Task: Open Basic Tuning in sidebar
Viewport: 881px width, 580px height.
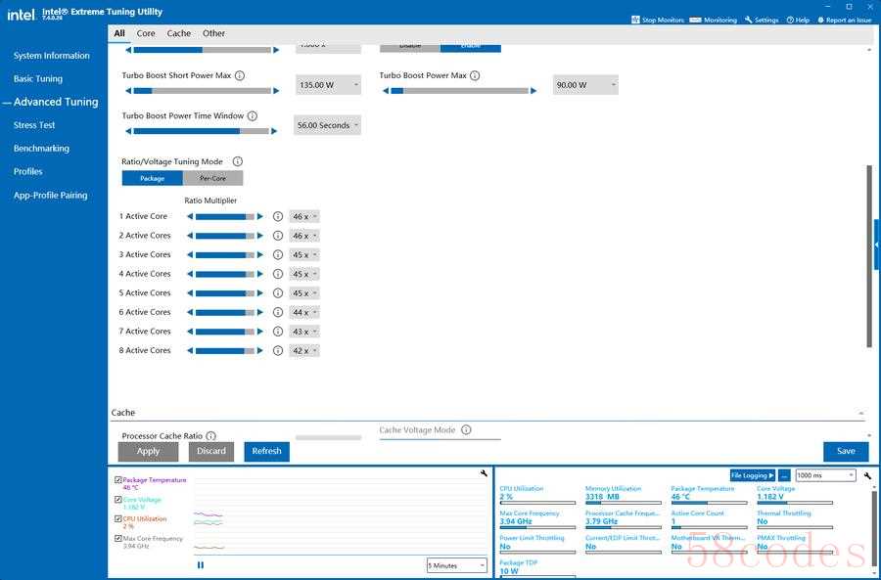Action: click(x=38, y=78)
